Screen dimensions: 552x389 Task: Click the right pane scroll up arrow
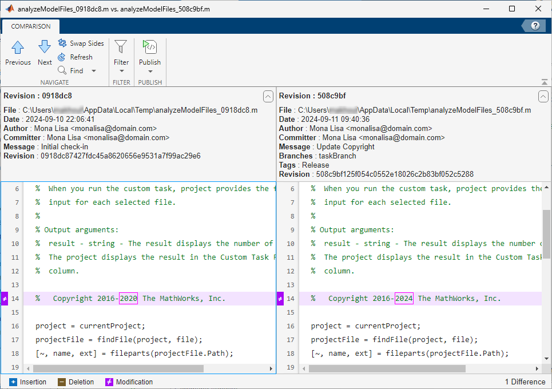pos(546,187)
